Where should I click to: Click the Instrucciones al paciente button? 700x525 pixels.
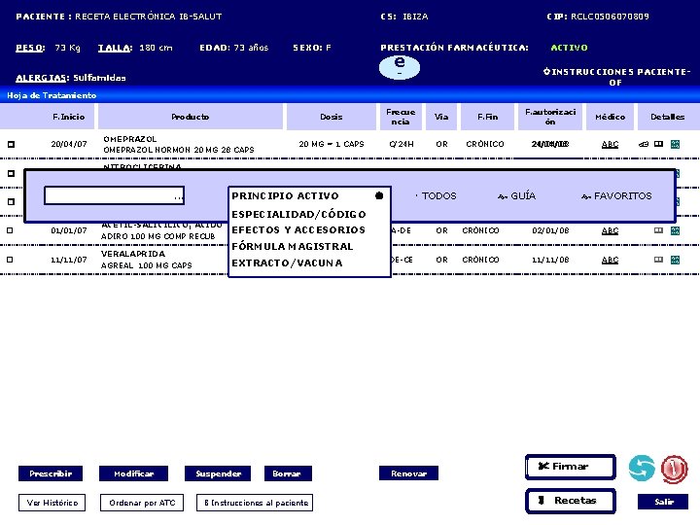(255, 503)
